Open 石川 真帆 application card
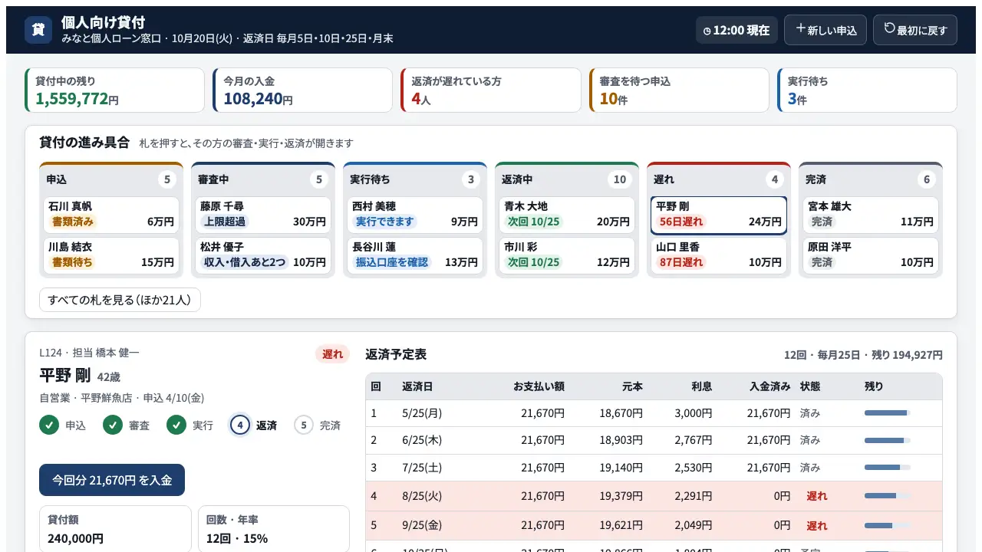This screenshot has height=552, width=982. [111, 215]
